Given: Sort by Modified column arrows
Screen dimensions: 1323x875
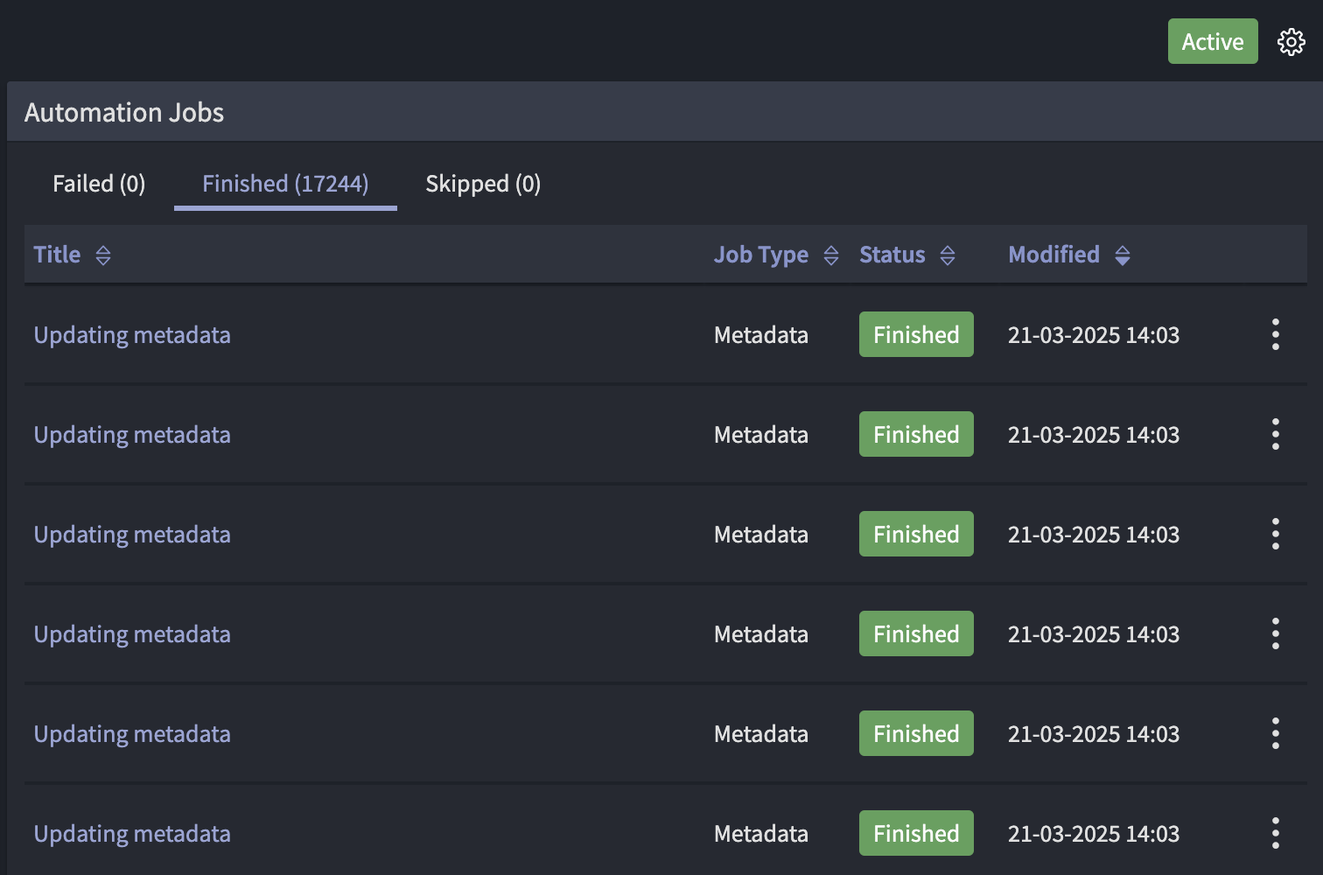Looking at the screenshot, I should 1123,255.
